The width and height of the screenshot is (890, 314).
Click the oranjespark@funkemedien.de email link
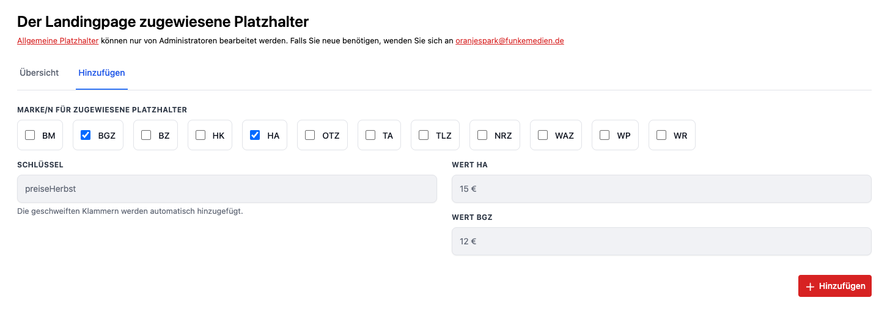click(509, 41)
